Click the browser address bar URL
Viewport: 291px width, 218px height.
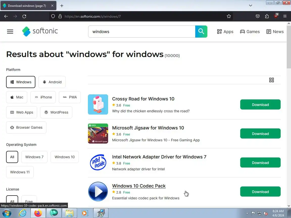(92, 16)
